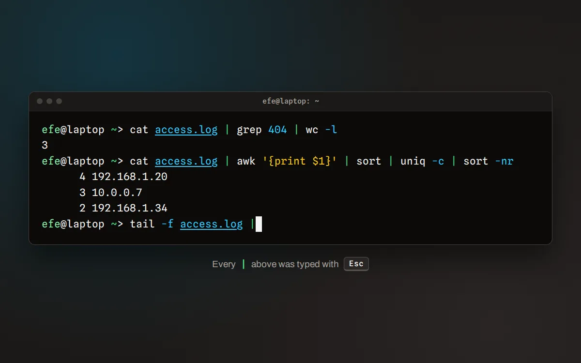
Task: Click the word "Every" in the caption
Action: tap(224, 264)
